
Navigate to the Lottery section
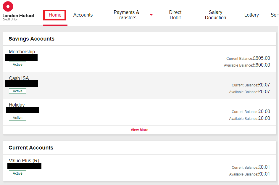(x=251, y=15)
